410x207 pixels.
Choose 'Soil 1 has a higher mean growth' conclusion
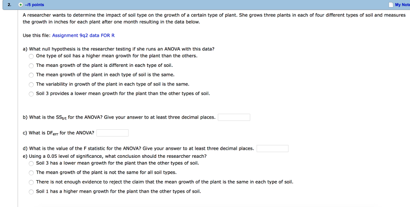point(31,191)
